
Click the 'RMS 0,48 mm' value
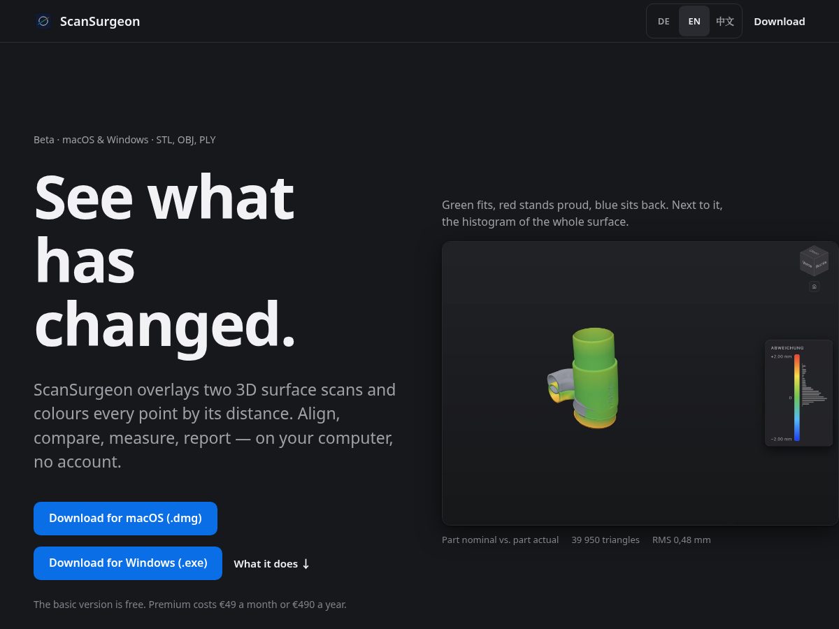[682, 540]
